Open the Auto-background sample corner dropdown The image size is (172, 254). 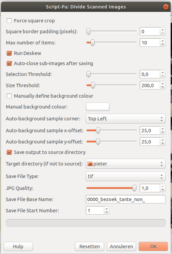(126, 119)
